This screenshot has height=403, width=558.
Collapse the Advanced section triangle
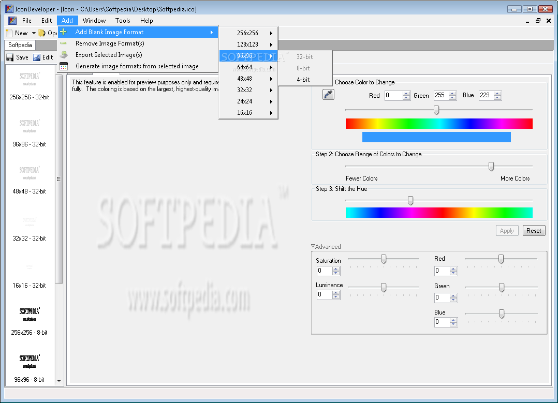tap(313, 246)
